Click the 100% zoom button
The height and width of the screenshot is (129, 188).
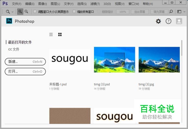(123, 12)
